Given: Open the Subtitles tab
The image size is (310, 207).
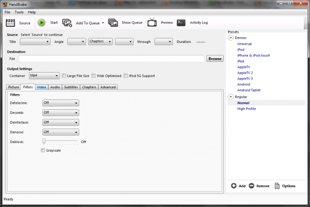Looking at the screenshot, I should click(x=71, y=87).
